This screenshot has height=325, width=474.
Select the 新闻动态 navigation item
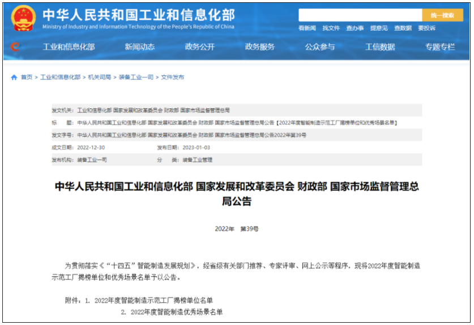[140, 47]
